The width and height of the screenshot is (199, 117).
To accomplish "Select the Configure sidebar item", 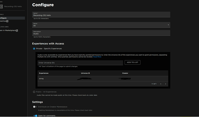I will click(x=12, y=18).
